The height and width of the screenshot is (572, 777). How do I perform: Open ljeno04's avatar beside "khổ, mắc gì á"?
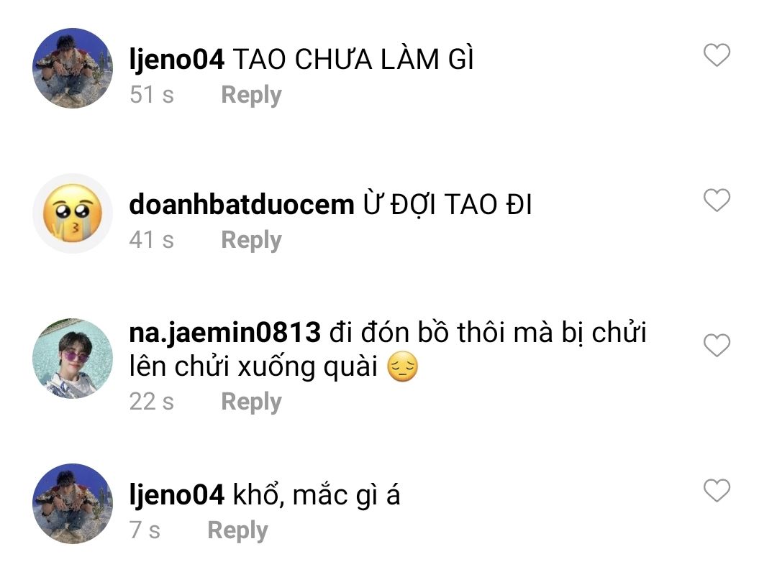pos(73,504)
